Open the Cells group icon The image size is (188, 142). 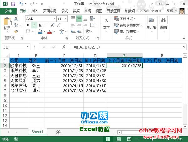151,20
